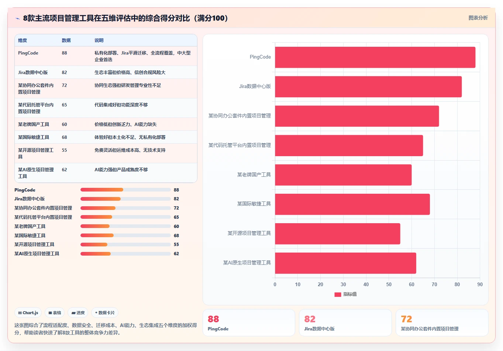Select table cell 某老牌国产工具
The width and height of the screenshot is (503, 351).
point(34,124)
